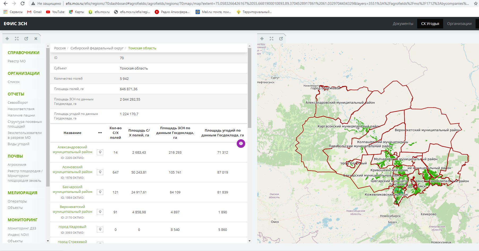Screen dimensions: 479x251
Task: Open the three-dots column options in table header
Action: 100,133
